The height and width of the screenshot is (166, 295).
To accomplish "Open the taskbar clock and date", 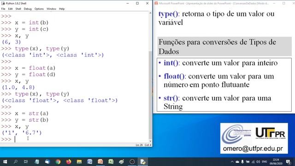I will pos(276,162).
